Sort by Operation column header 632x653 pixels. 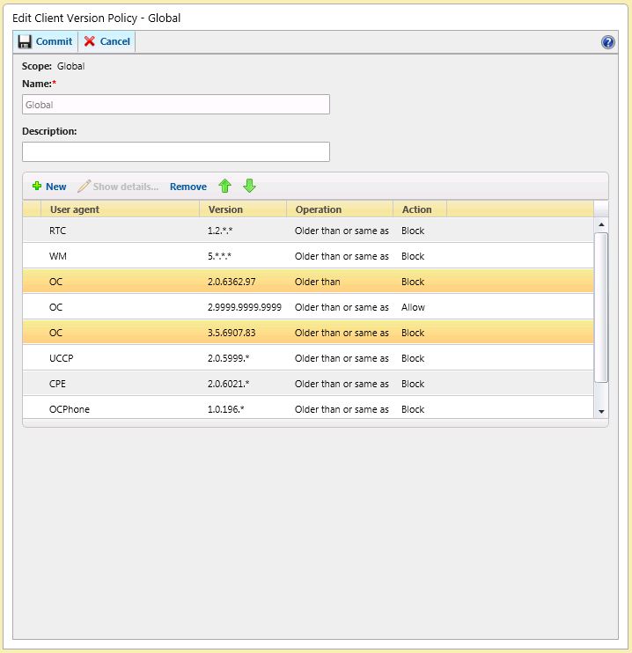click(x=339, y=209)
